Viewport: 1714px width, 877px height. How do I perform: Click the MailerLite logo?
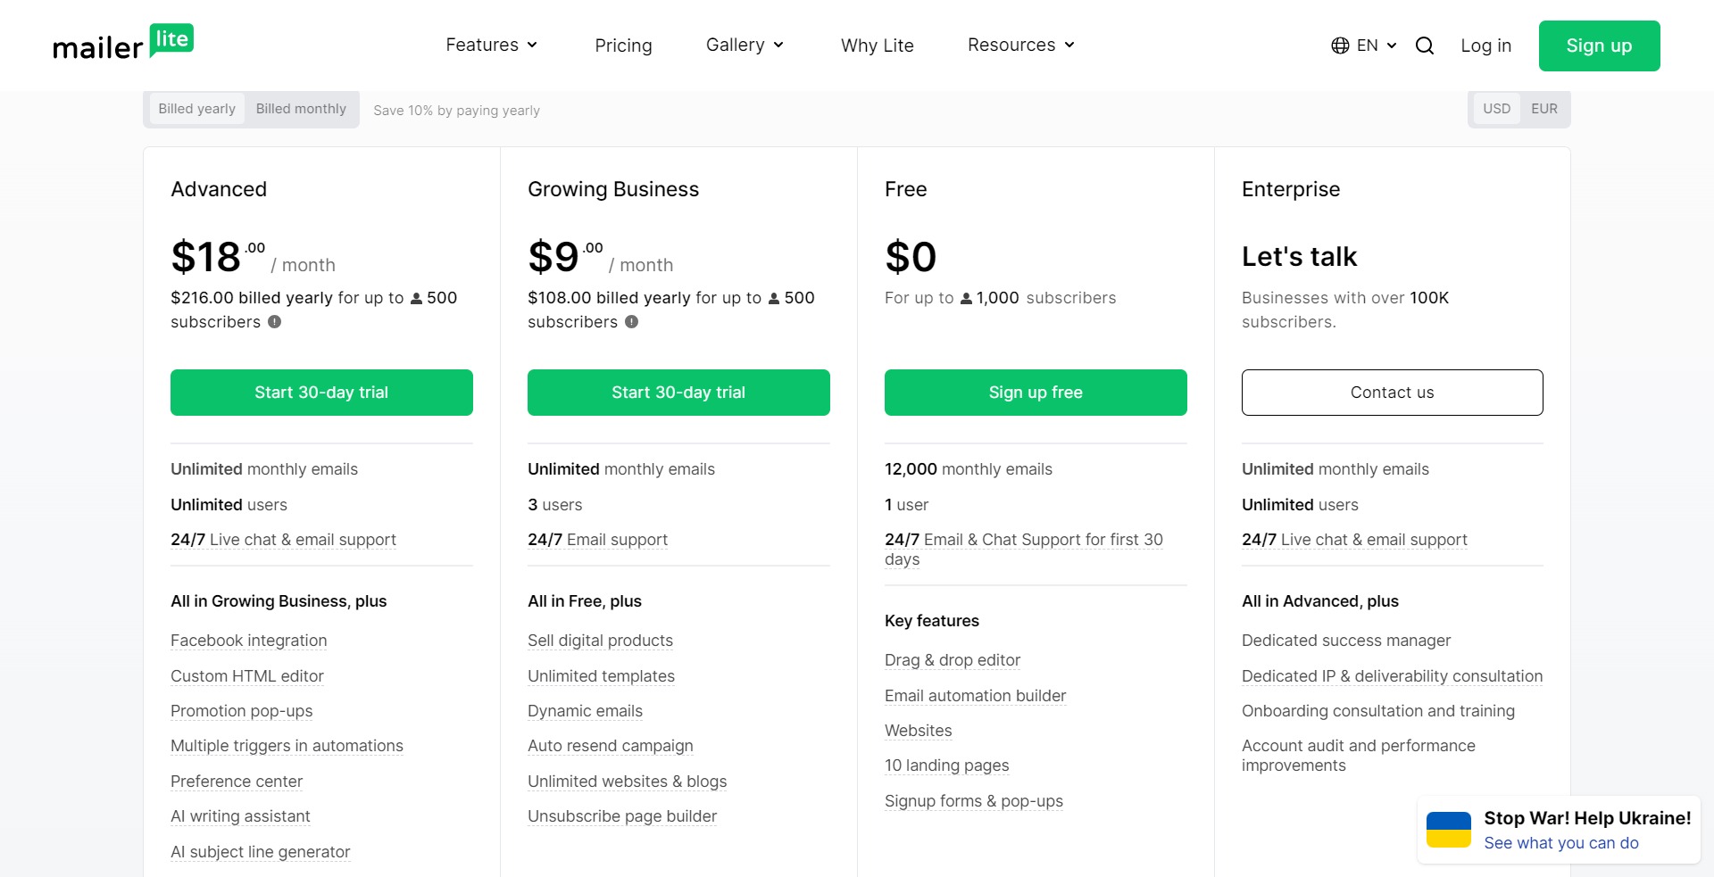[x=123, y=43]
